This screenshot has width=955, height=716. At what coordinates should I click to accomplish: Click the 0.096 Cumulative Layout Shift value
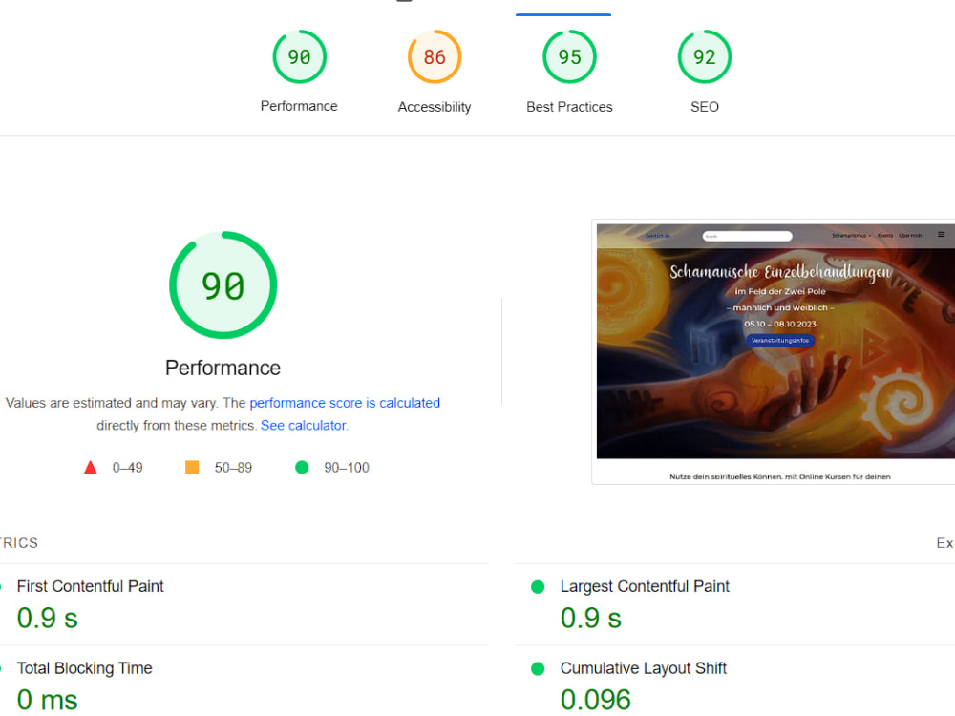(595, 700)
